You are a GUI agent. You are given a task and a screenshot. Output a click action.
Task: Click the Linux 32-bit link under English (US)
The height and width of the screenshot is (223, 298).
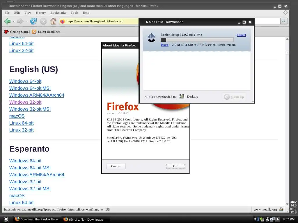(22, 130)
